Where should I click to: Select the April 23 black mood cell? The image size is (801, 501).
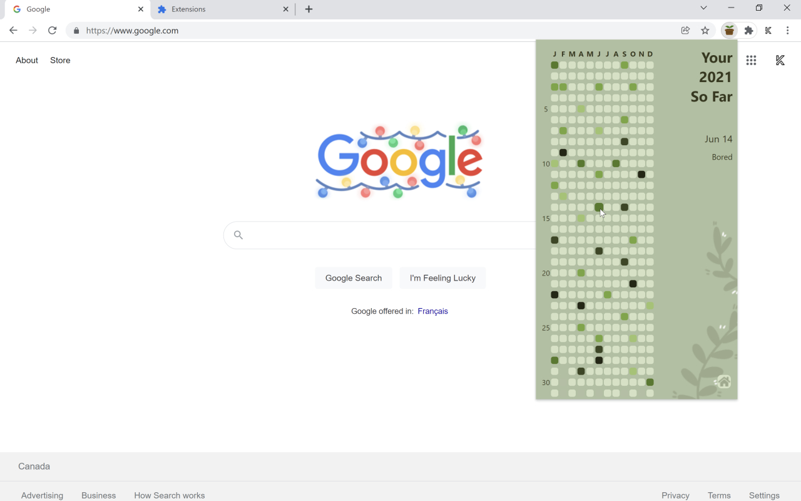[581, 306]
